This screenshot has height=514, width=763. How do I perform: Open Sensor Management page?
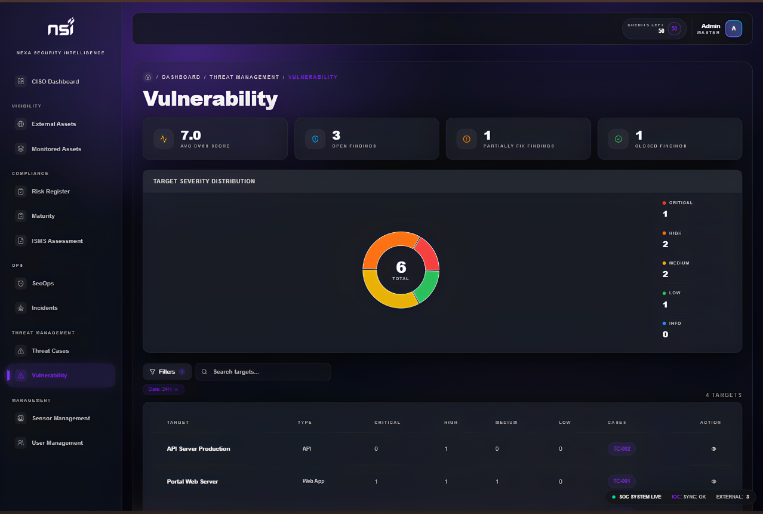61,418
